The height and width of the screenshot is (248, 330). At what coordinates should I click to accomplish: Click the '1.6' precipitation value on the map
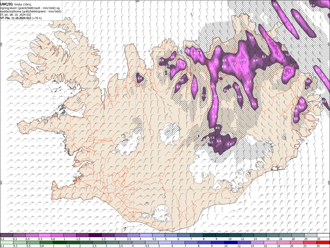click(x=200, y=53)
